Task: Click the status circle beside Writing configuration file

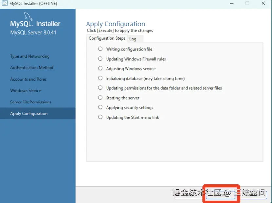Action: (x=100, y=49)
